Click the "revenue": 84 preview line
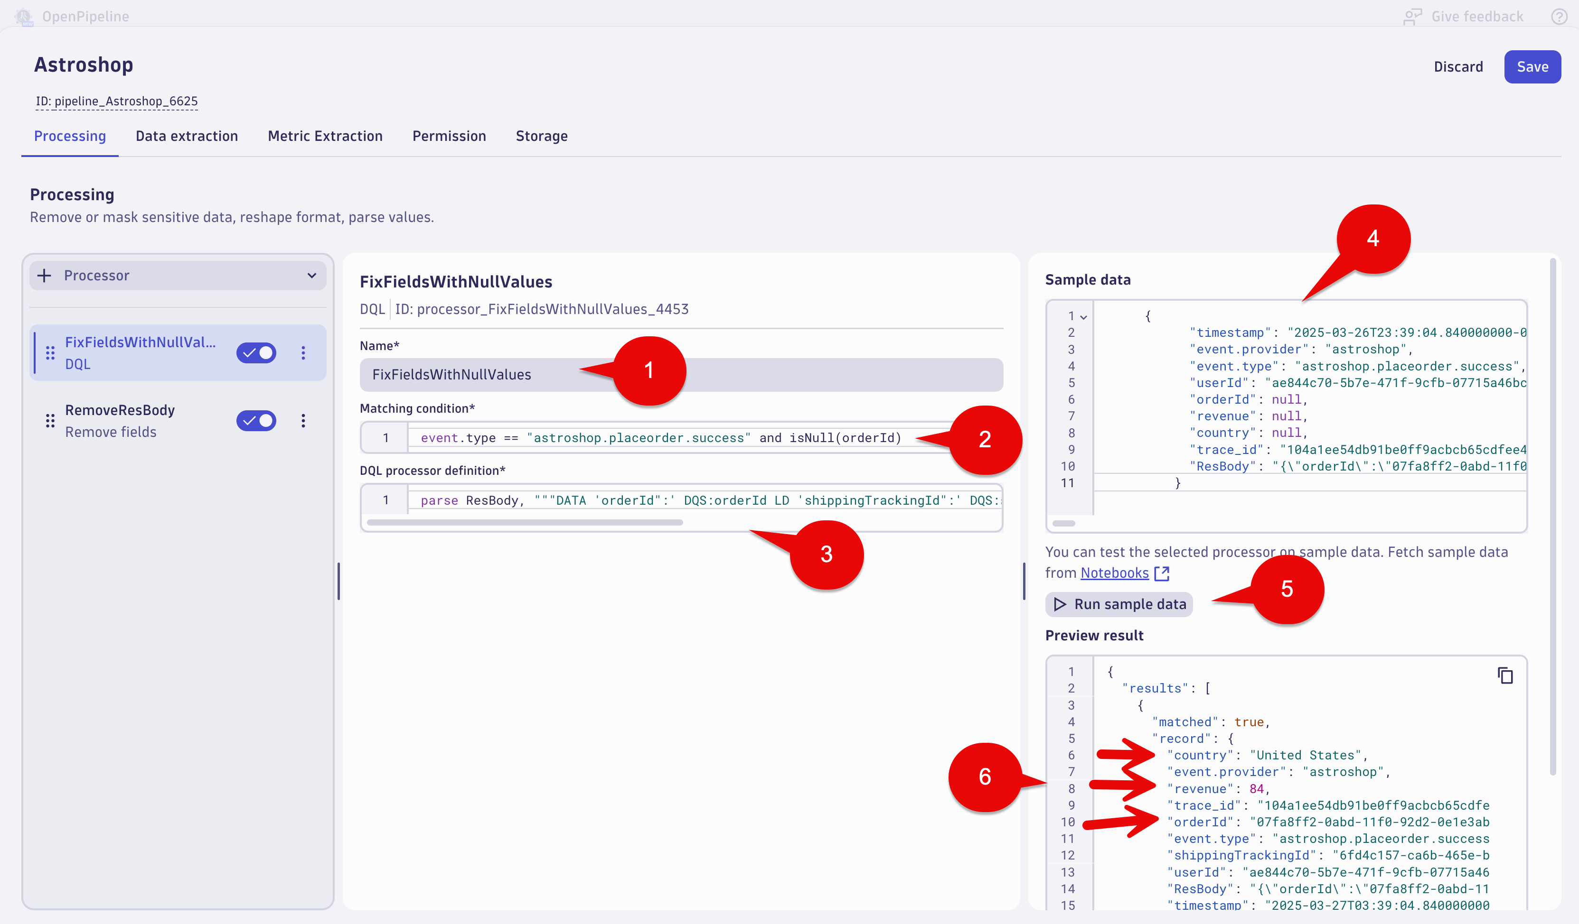 (1218, 789)
